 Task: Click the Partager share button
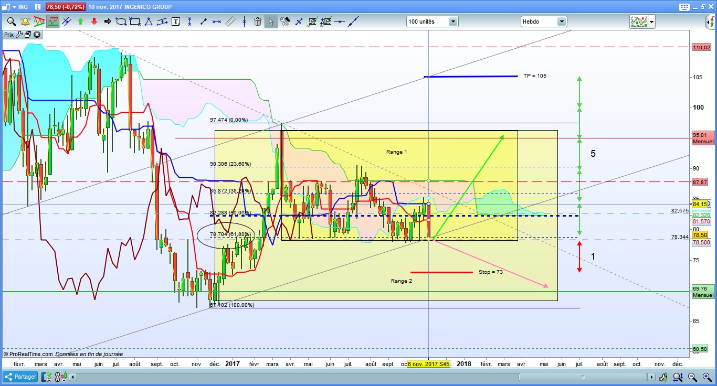pyautogui.click(x=21, y=377)
